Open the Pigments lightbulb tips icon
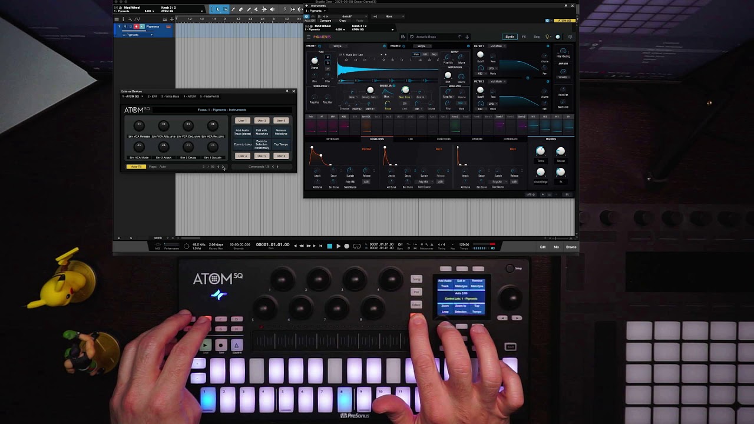The width and height of the screenshot is (754, 424). (x=547, y=37)
